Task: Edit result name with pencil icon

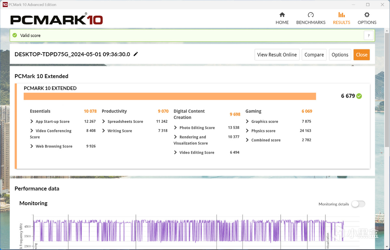Action: (x=136, y=54)
